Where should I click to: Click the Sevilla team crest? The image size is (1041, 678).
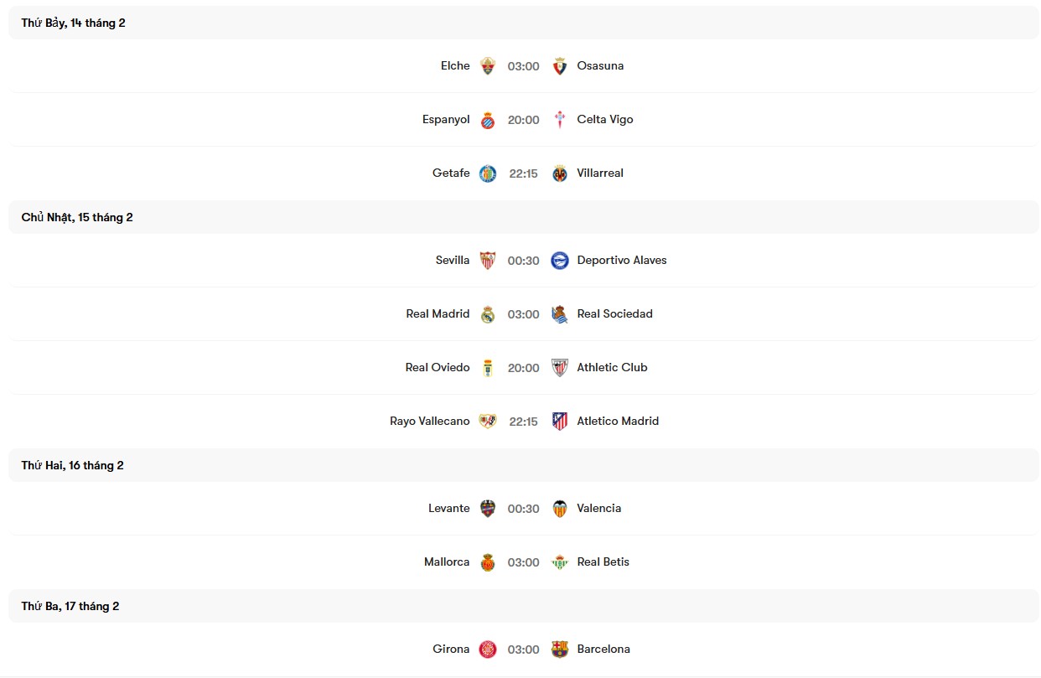coord(488,260)
